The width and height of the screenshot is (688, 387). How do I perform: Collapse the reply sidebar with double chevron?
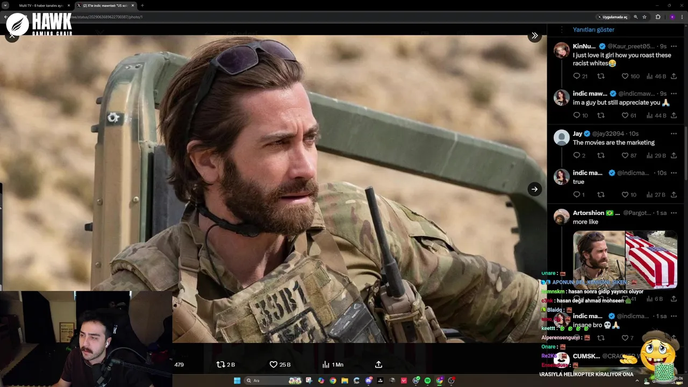[x=534, y=35]
